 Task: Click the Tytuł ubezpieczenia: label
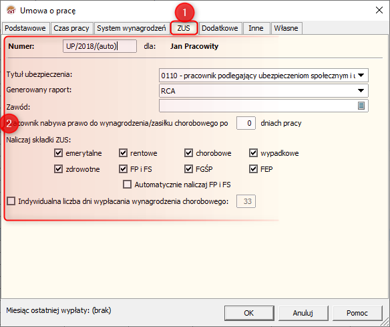(x=39, y=74)
